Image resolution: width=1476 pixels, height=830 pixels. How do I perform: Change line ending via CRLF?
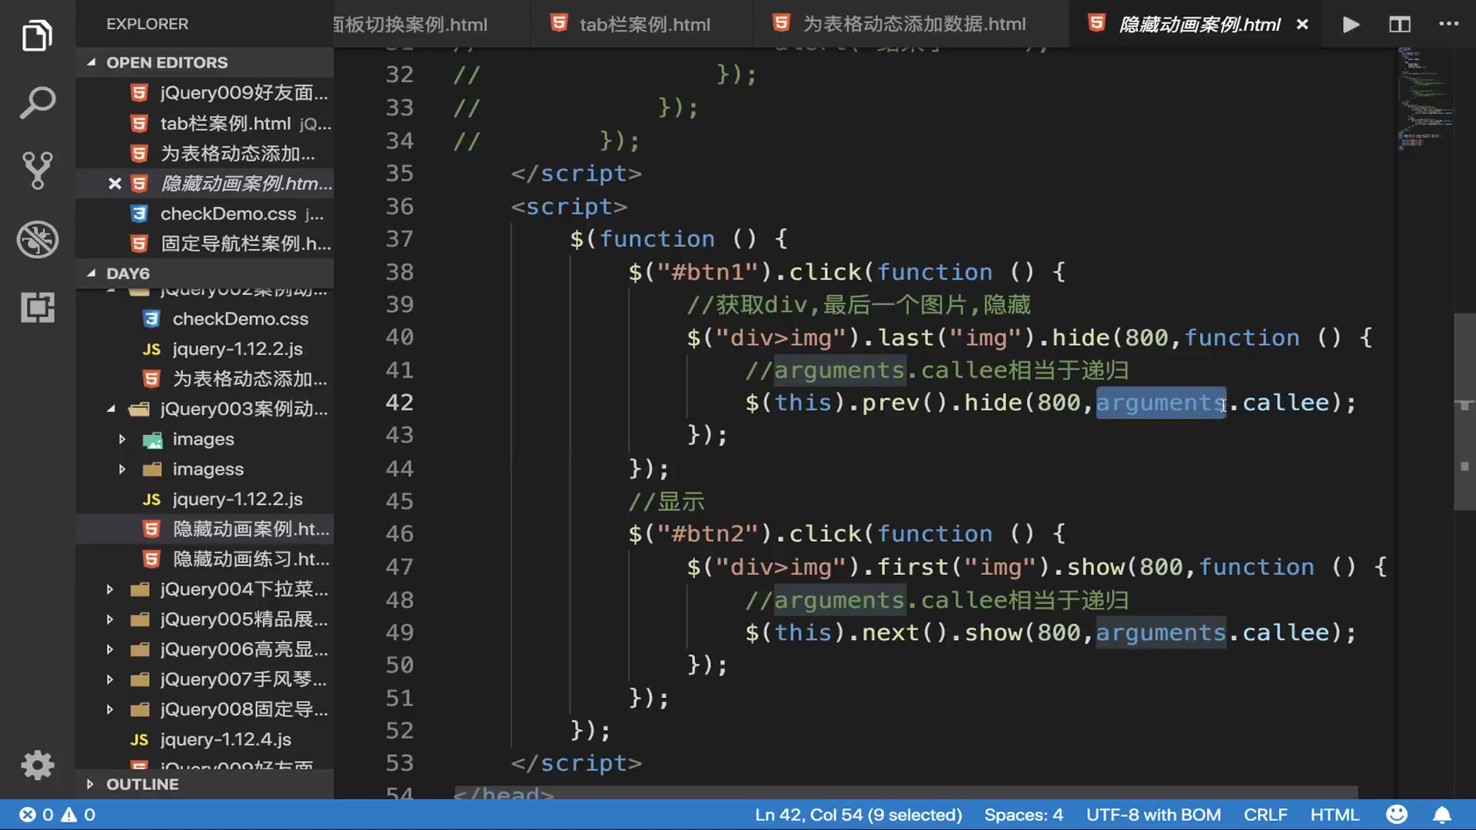(x=1265, y=815)
